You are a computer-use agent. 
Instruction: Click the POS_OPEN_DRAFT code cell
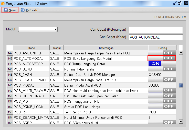tap(31, 96)
